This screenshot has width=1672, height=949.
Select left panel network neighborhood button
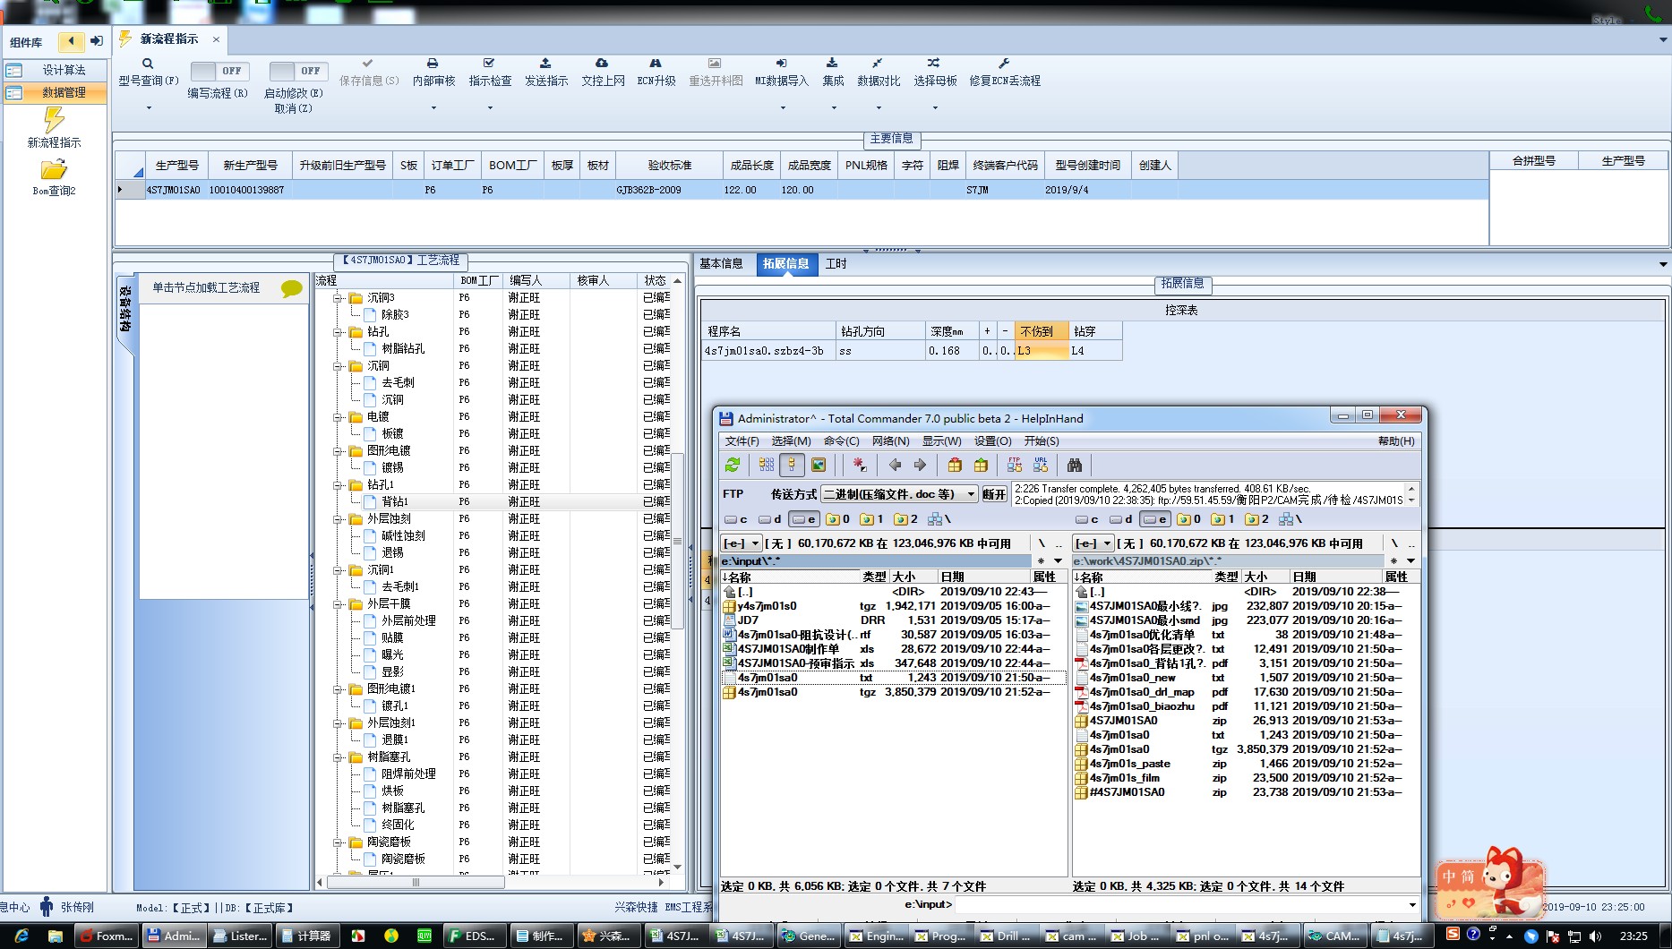tap(939, 519)
